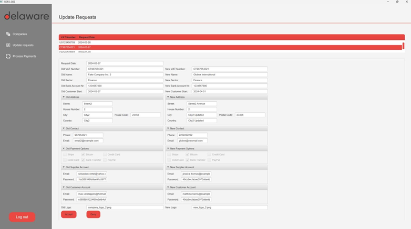The image size is (411, 229).
Task: Toggle new Credit Card payment checkbox
Action: click(209, 155)
